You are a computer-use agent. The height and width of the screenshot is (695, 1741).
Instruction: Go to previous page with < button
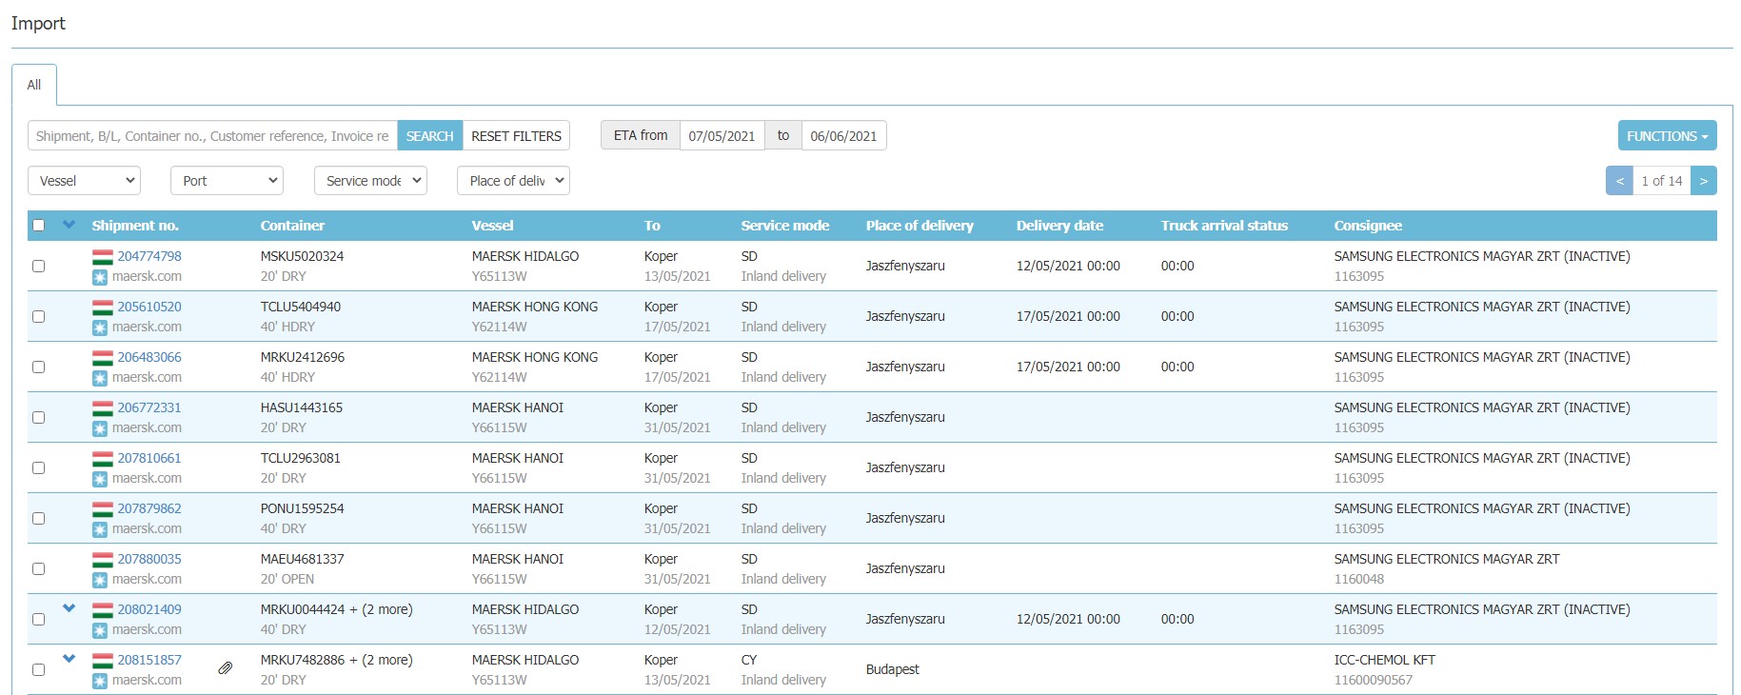tap(1619, 181)
